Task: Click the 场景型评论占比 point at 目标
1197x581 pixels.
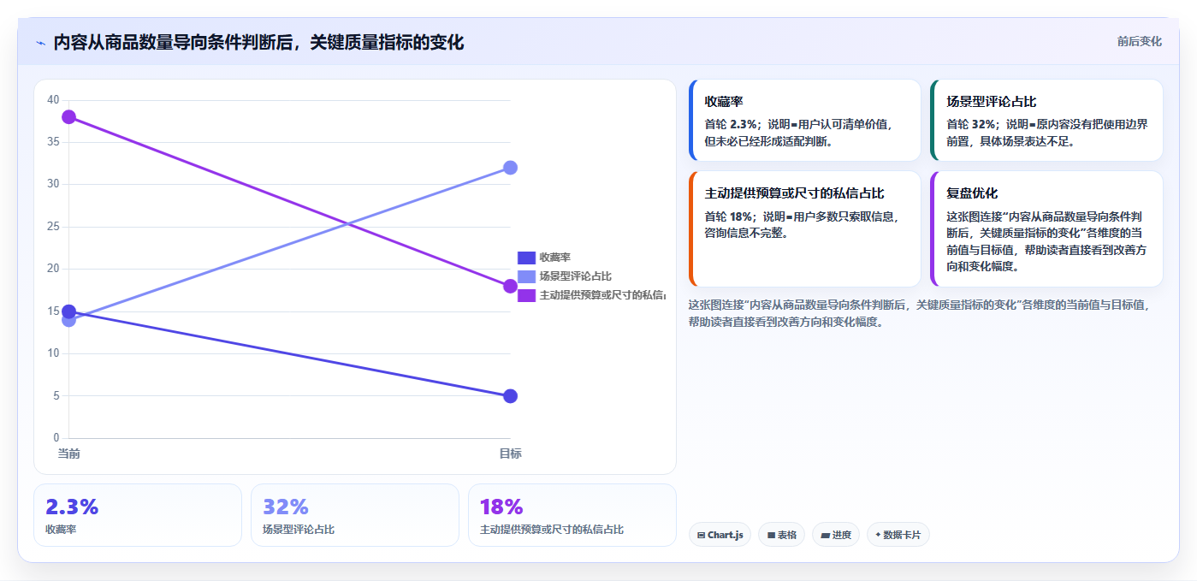Action: point(510,168)
